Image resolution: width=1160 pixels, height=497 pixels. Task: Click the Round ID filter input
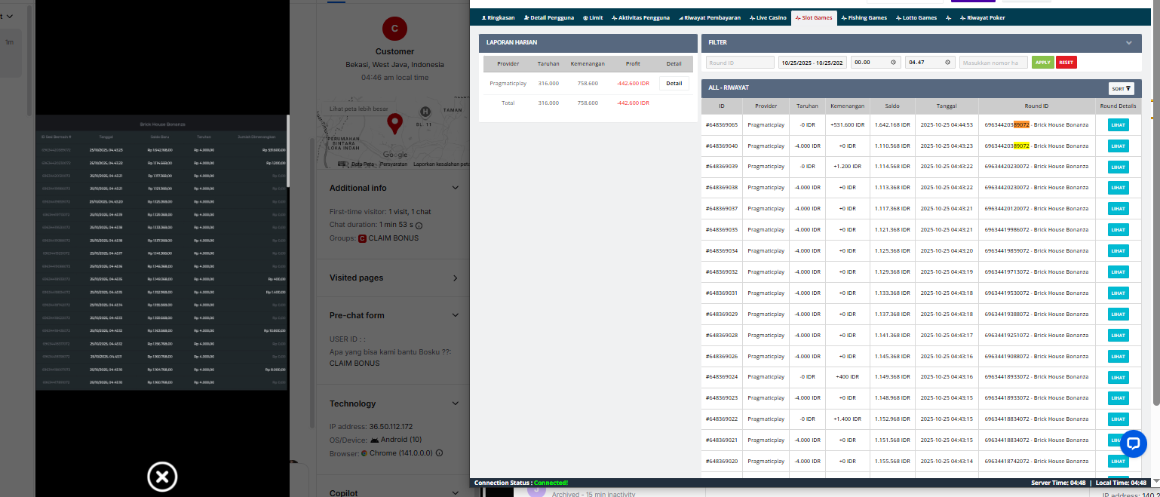pos(740,63)
